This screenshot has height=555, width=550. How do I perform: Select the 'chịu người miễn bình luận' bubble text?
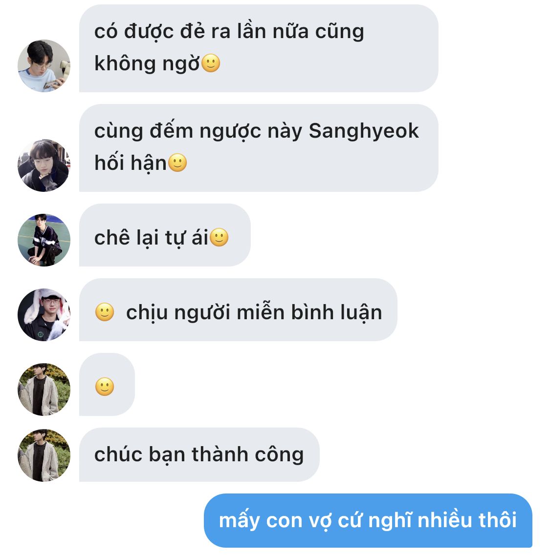[x=254, y=312]
